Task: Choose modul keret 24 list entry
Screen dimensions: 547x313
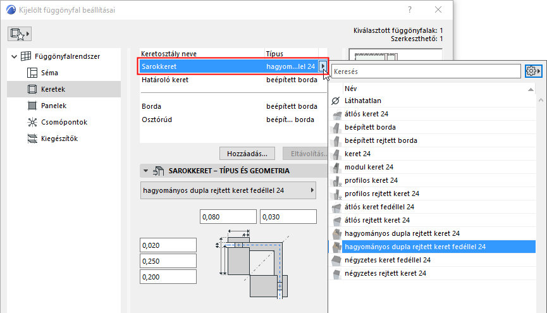Action: coord(433,167)
